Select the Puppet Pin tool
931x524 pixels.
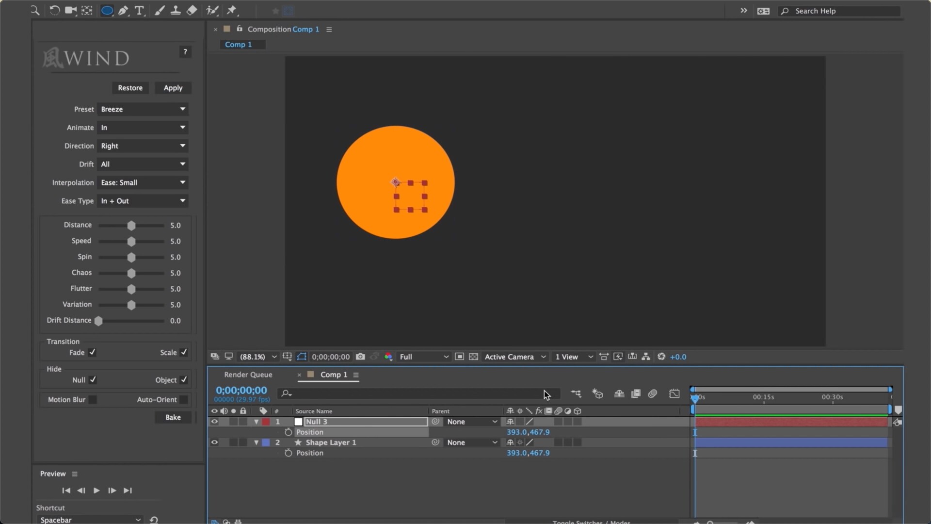(232, 11)
